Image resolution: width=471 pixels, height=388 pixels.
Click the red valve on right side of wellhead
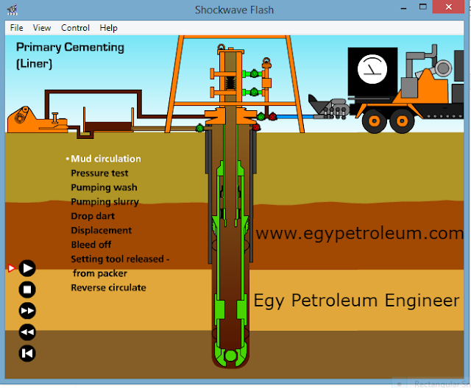click(256, 128)
